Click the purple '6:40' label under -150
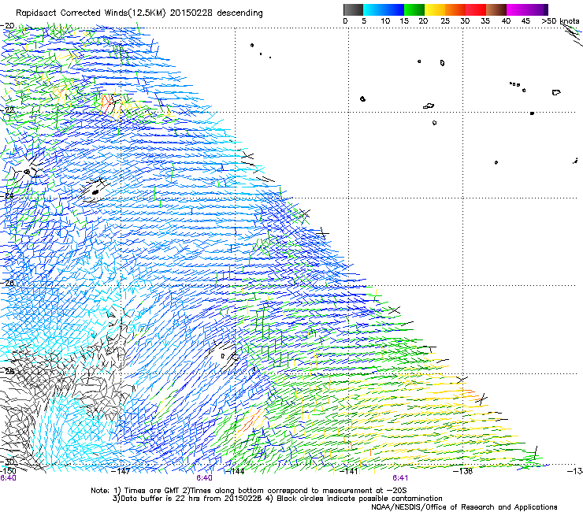This screenshot has width=583, height=512. [x=8, y=478]
